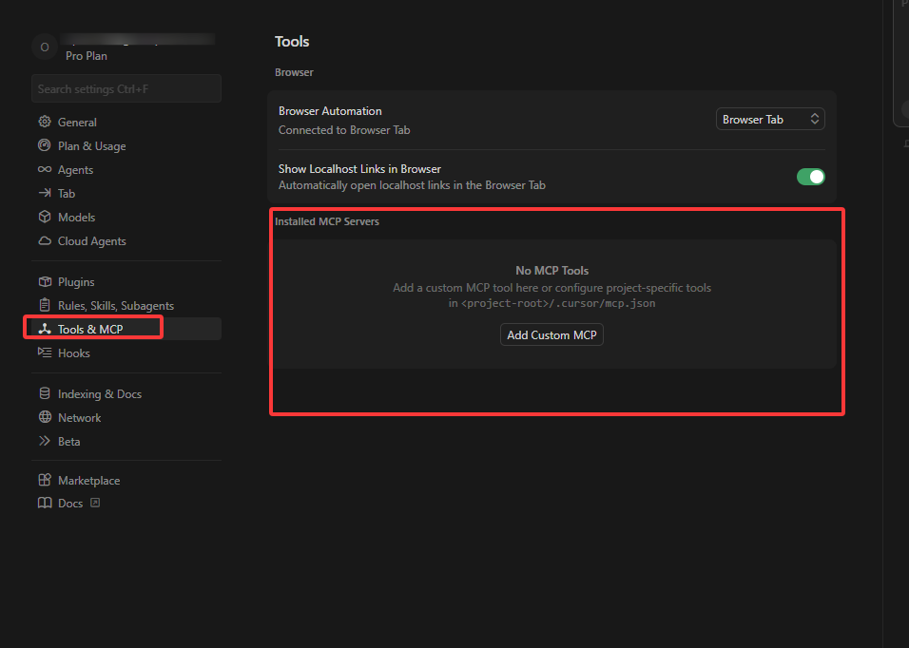
Task: Click the No MCP Tools heading
Action: [551, 271]
